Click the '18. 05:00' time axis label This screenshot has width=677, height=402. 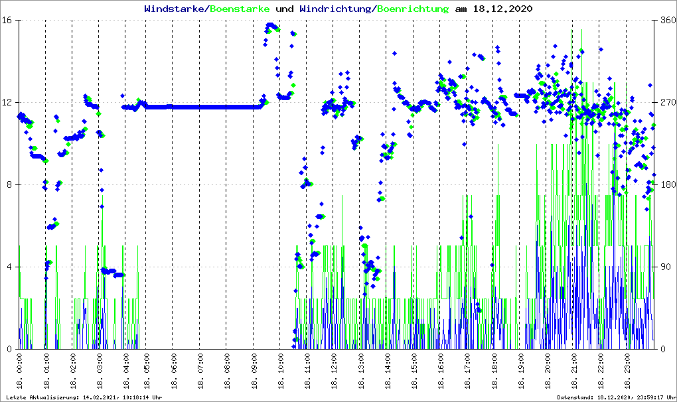click(x=147, y=371)
